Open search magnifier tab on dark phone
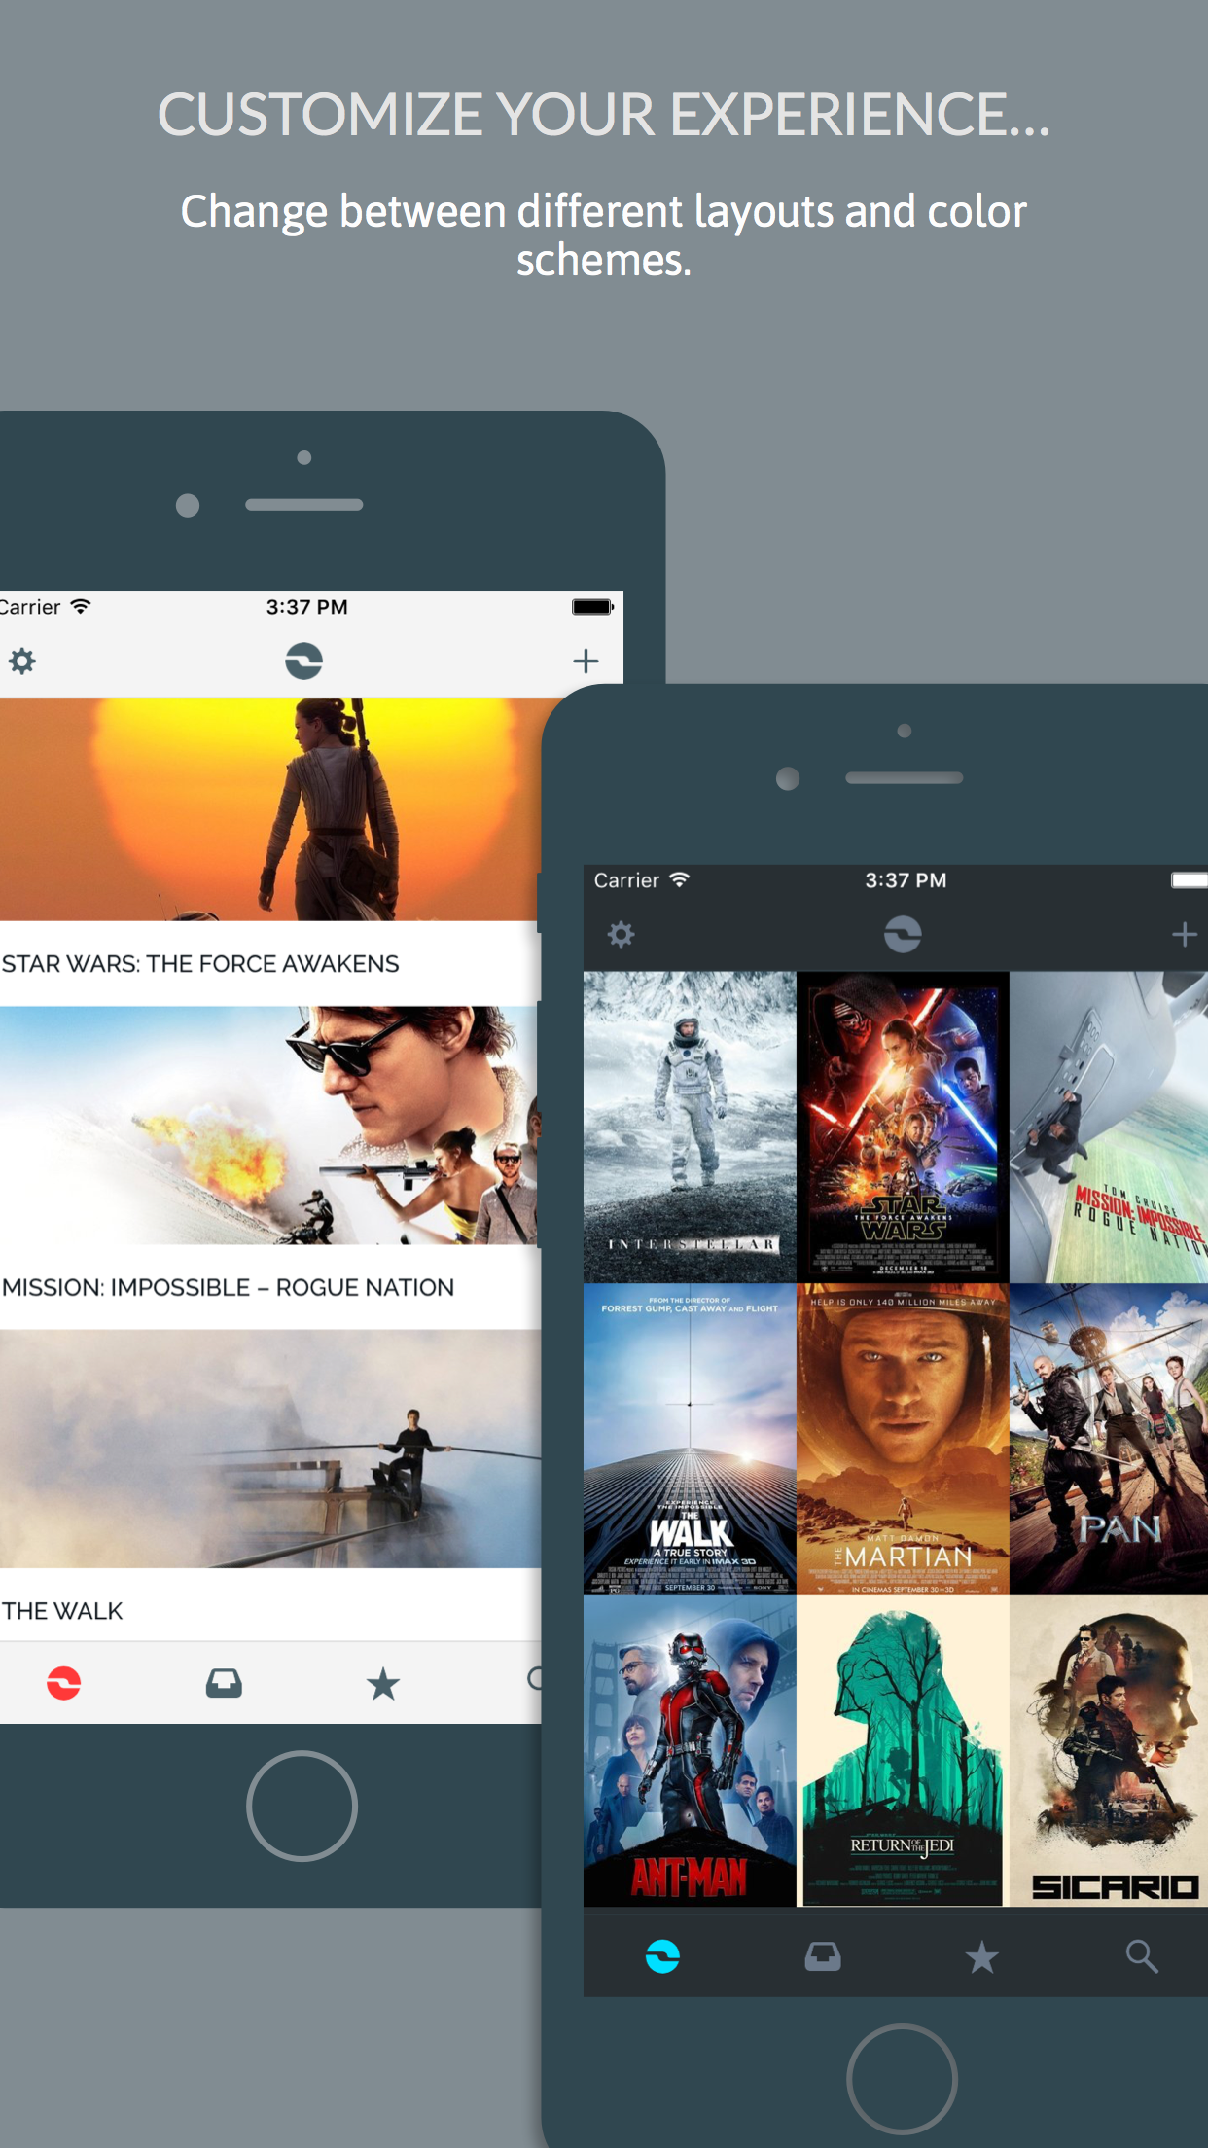 tap(1142, 1956)
